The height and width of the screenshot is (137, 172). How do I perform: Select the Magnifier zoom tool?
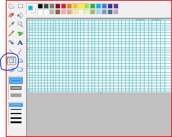[x=20, y=24]
